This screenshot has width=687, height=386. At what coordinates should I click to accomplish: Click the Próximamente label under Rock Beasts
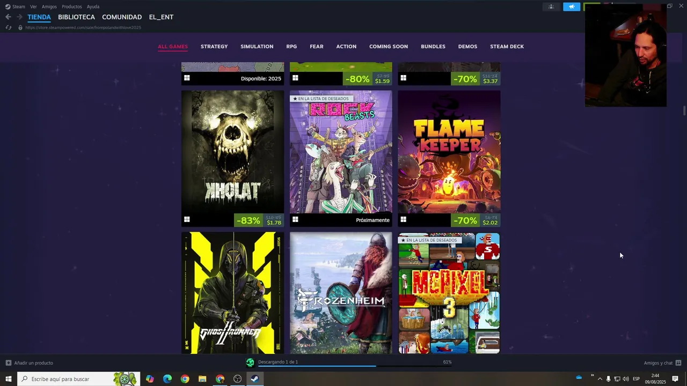click(x=372, y=220)
